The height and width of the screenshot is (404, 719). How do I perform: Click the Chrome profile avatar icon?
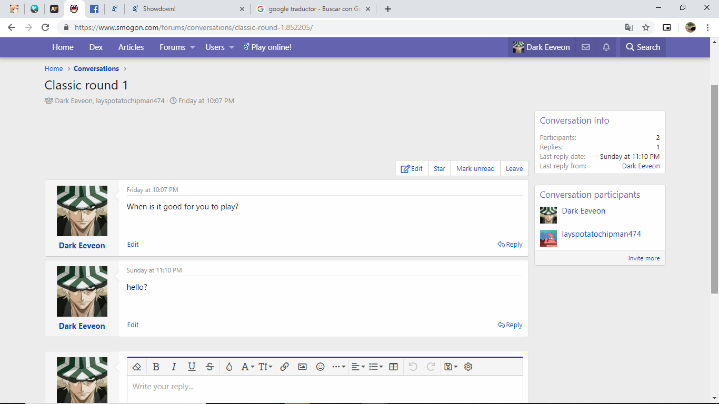tap(691, 27)
